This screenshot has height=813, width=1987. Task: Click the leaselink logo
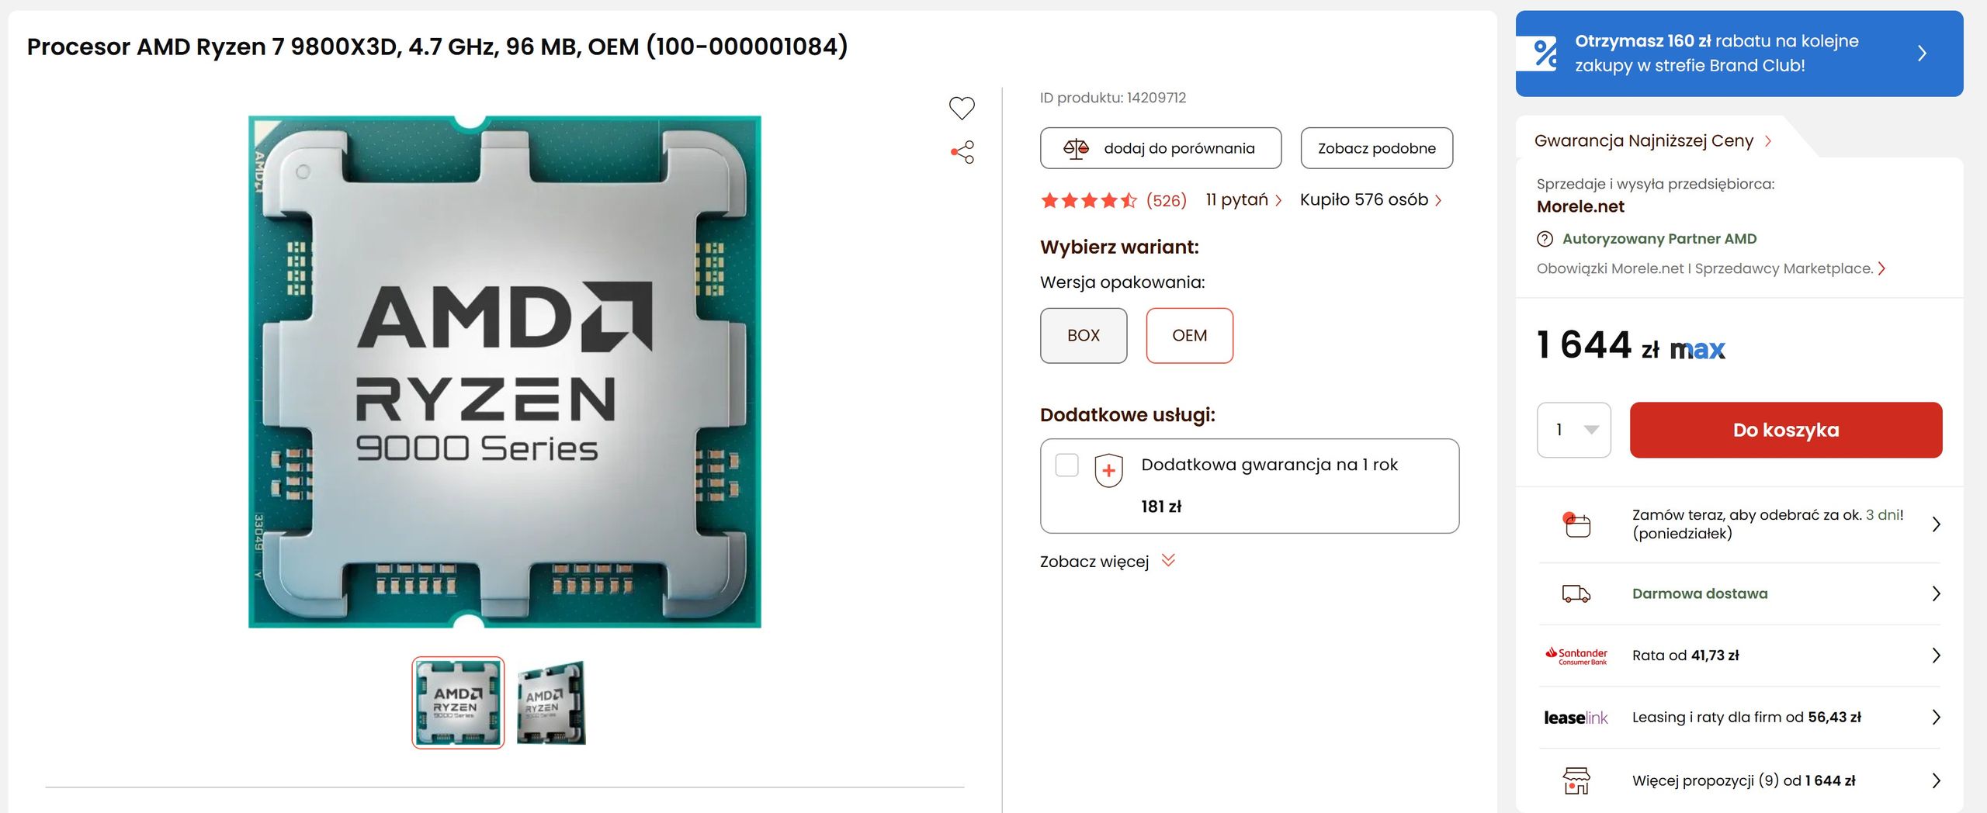(1576, 718)
